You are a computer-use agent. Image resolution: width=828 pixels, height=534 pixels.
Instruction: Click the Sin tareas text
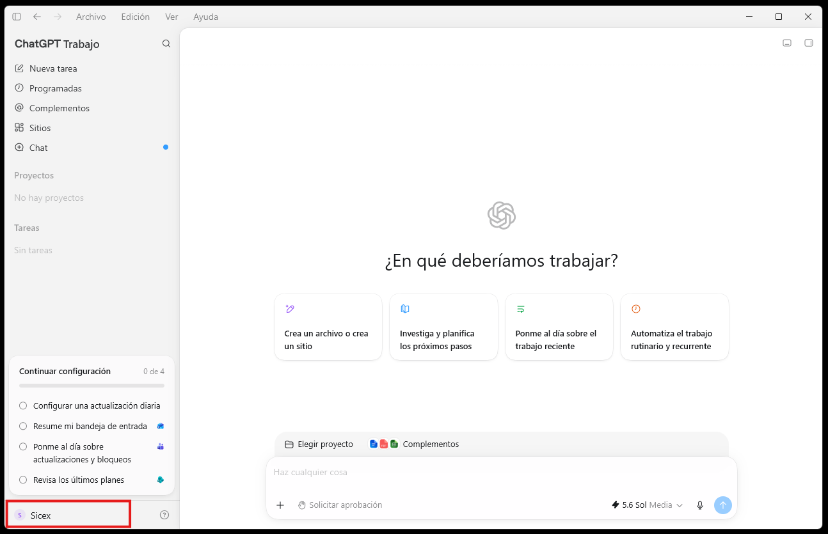click(x=33, y=251)
